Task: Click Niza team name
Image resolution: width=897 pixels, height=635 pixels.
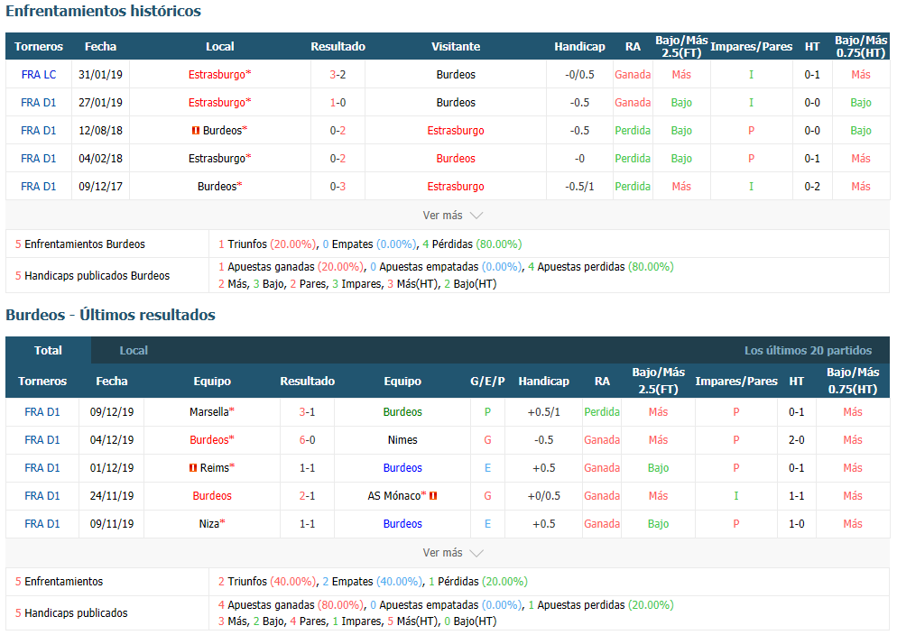Action: [x=208, y=523]
